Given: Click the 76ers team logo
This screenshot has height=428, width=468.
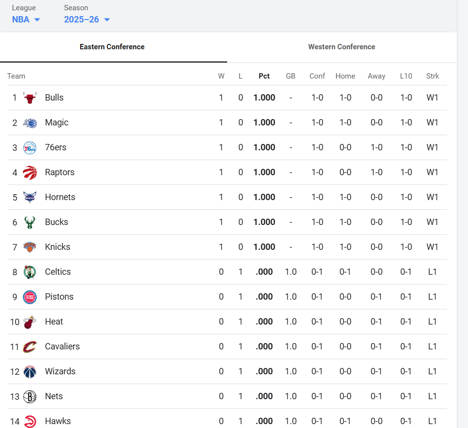Looking at the screenshot, I should click(30, 148).
